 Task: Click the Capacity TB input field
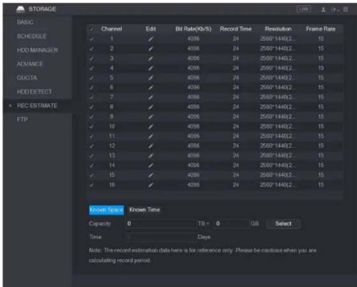click(x=161, y=224)
